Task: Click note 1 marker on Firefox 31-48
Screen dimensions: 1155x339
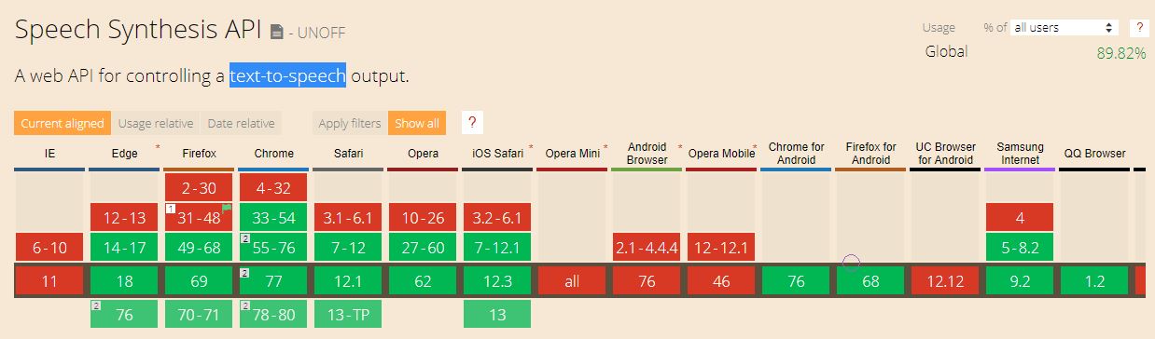Action: coord(170,208)
